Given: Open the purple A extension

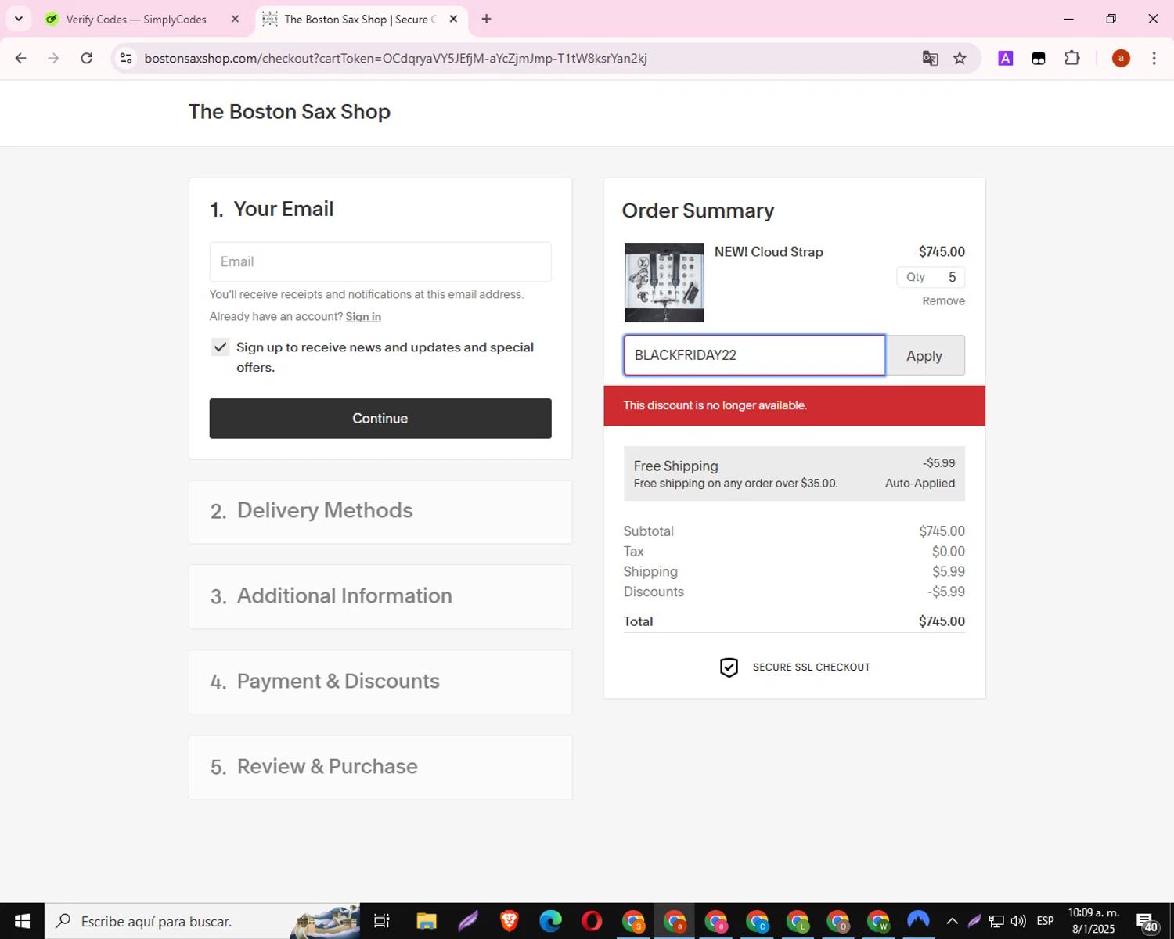Looking at the screenshot, I should click(1006, 58).
